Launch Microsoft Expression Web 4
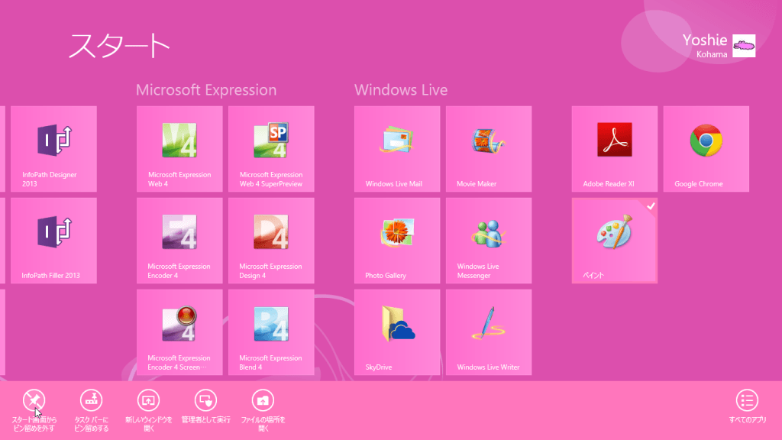The height and width of the screenshot is (440, 782). click(179, 149)
